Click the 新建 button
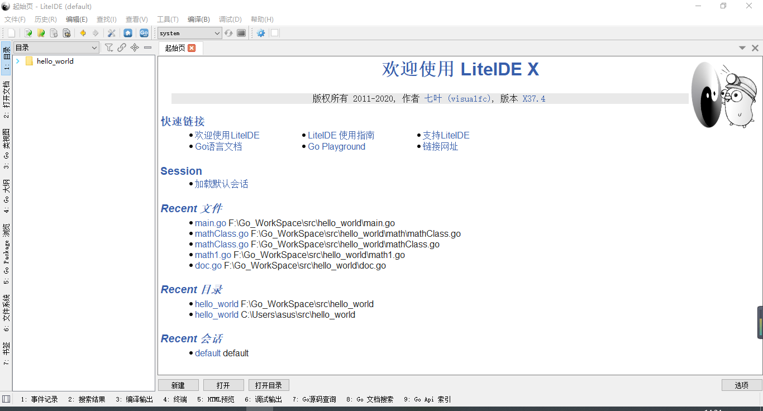The height and width of the screenshot is (411, 763). coord(178,385)
